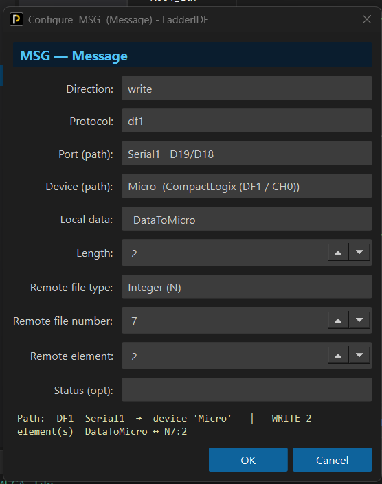Close the Configure MSG dialog
The width and height of the screenshot is (382, 484).
367,19
